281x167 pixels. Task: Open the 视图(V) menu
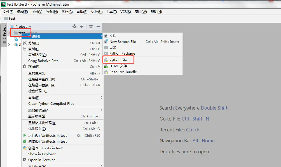click(37, 12)
